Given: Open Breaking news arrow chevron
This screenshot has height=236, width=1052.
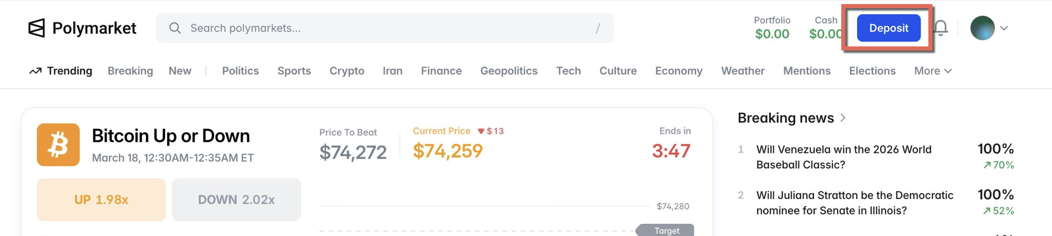Looking at the screenshot, I should (843, 118).
